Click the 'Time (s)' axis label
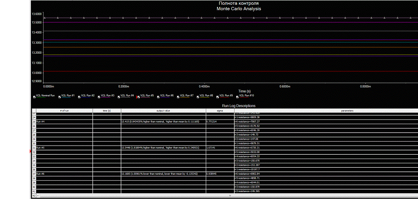Image resolution: width=418 pixels, height=199 pixels. [x=244, y=91]
